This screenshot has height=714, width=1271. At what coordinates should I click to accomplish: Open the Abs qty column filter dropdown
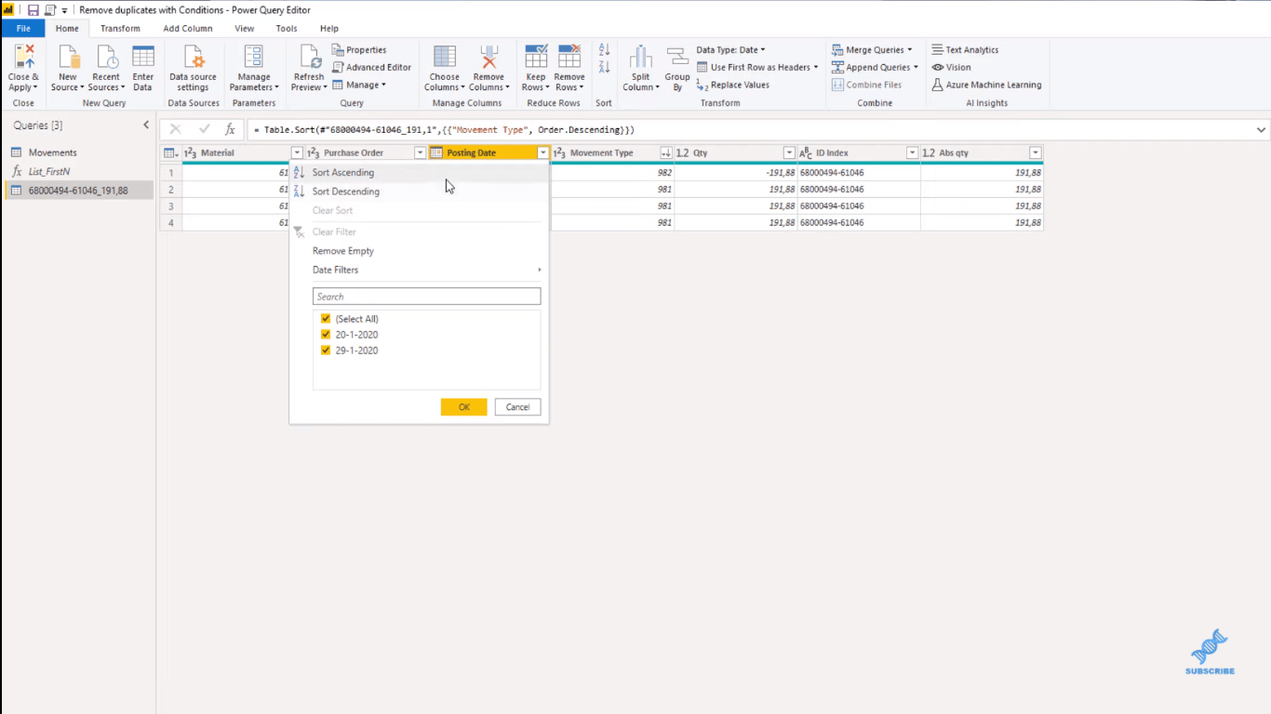(1035, 152)
